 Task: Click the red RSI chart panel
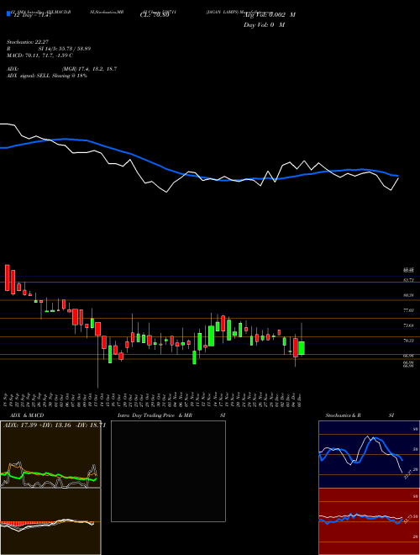[368, 521]
